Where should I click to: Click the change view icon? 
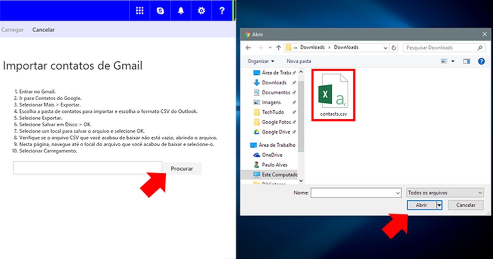point(444,61)
